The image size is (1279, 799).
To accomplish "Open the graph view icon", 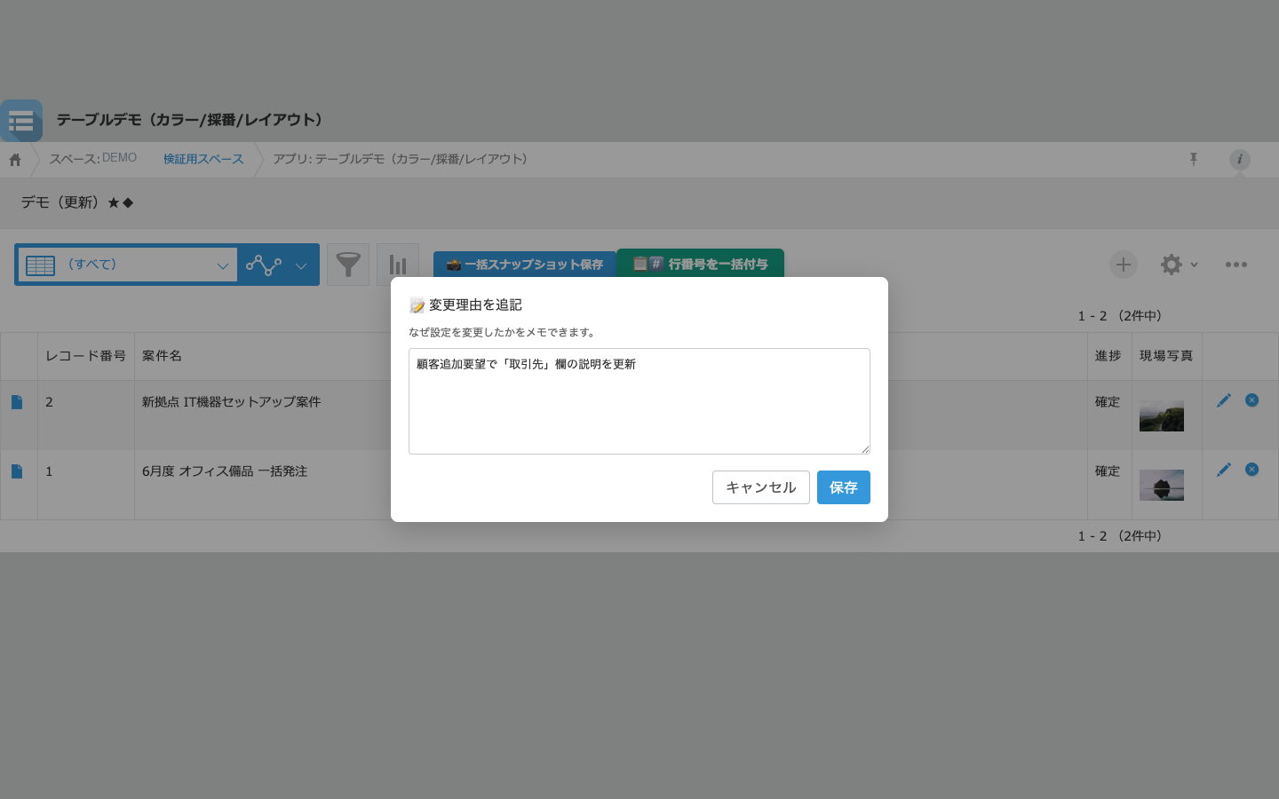I will (x=264, y=265).
